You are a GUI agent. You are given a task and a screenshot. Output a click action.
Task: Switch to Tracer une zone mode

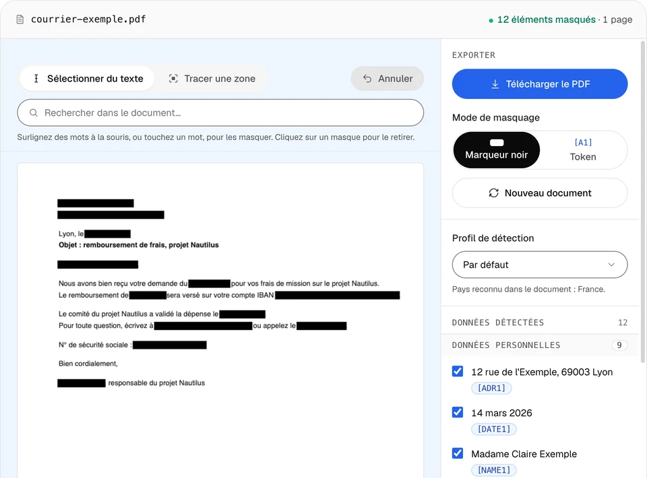coord(212,79)
